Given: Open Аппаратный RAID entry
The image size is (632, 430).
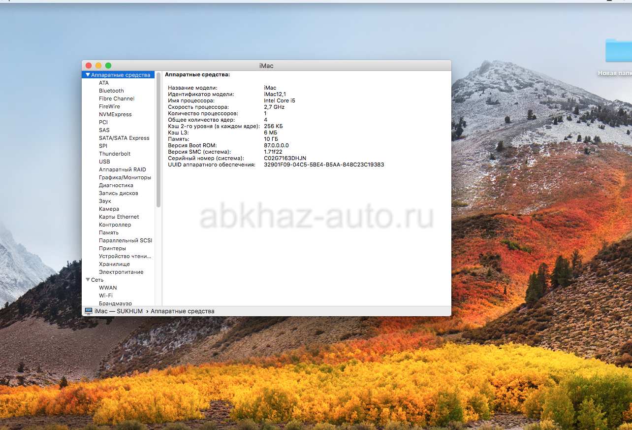Looking at the screenshot, I should point(123,169).
